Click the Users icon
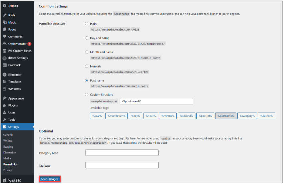283x184 pixels. (x=5, y=112)
